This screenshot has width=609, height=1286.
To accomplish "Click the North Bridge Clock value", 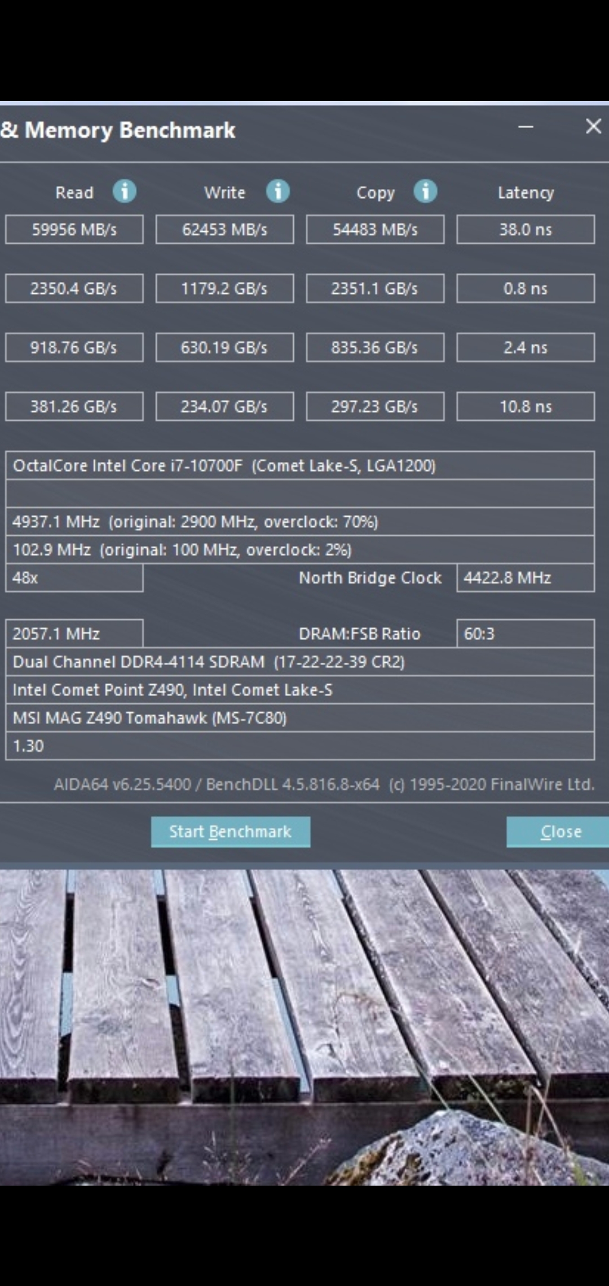I will [526, 578].
